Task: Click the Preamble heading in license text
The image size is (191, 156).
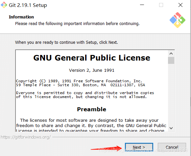Action: click(x=92, y=109)
